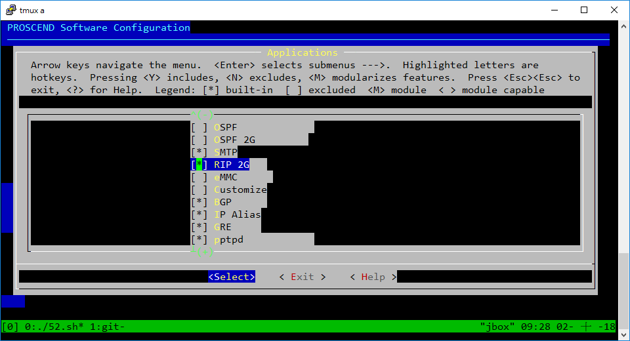Click the BGP menu label
The width and height of the screenshot is (630, 341).
coord(222,202)
